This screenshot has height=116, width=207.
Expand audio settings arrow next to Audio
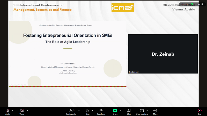tap(13, 110)
